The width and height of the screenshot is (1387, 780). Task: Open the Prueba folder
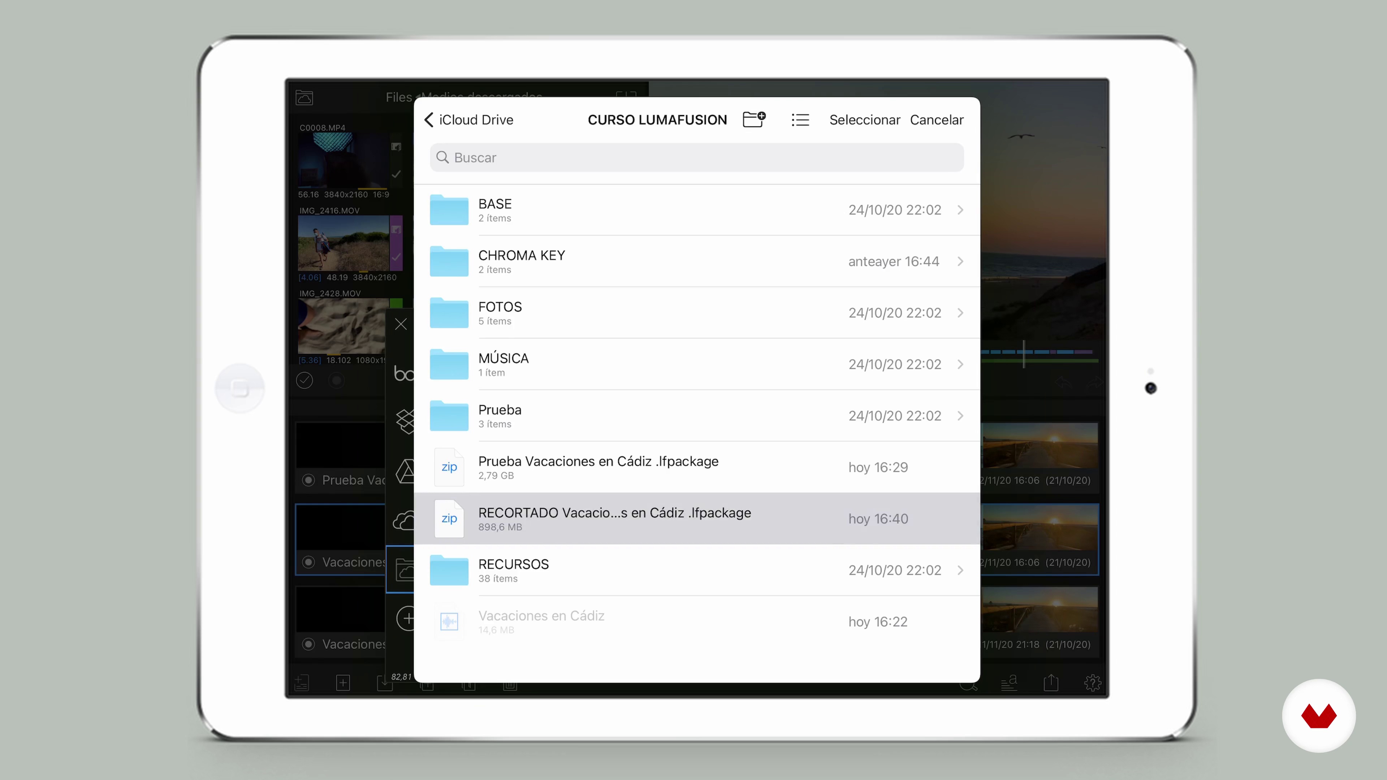coord(696,416)
